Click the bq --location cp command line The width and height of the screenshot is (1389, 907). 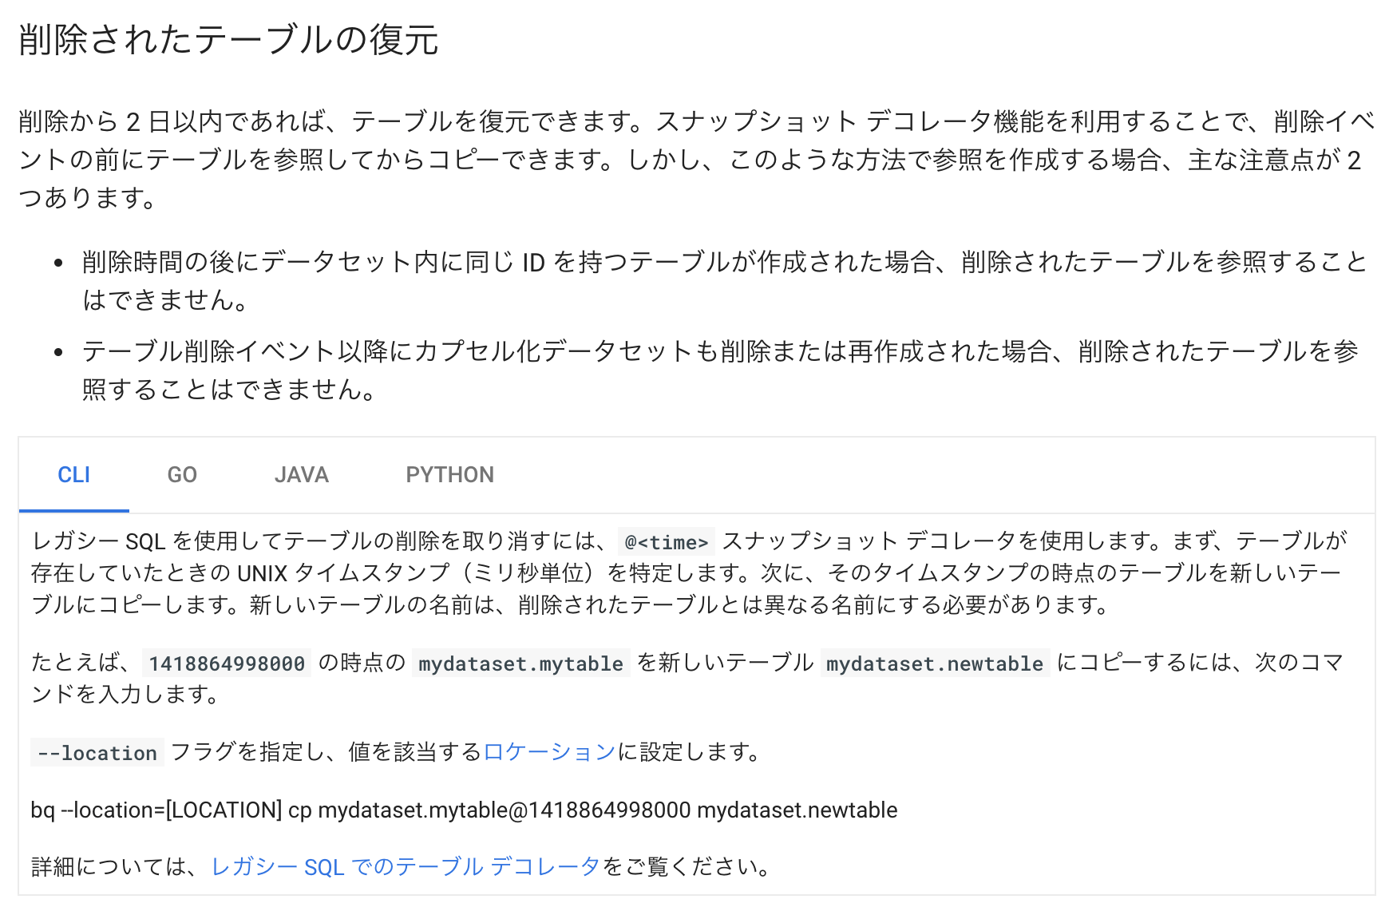pos(464,810)
